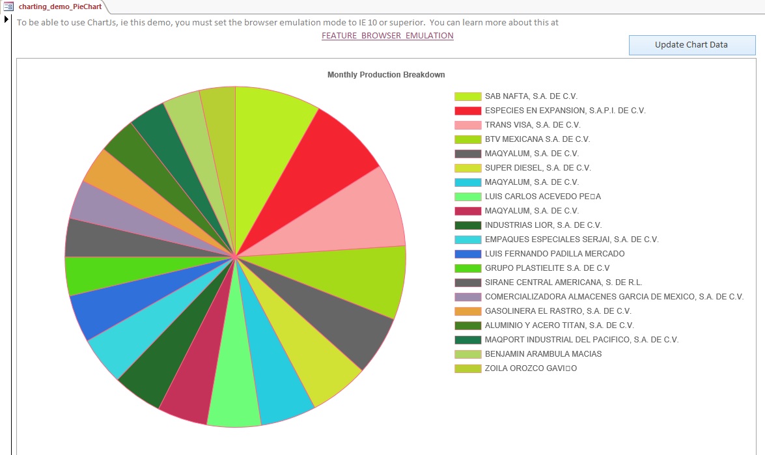Click the ESPECIES EN EXPANSION red legend swatch
The image size is (765, 455).
468,111
